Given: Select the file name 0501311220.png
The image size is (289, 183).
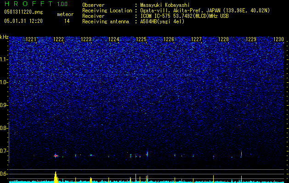Looking at the screenshot, I should pos(23,12).
